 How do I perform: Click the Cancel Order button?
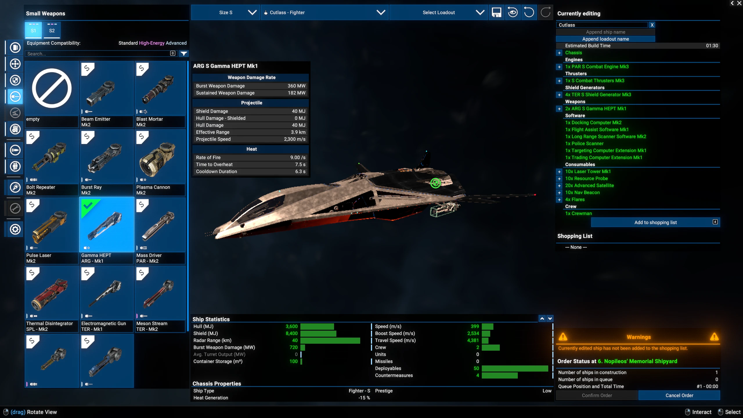pyautogui.click(x=679, y=395)
